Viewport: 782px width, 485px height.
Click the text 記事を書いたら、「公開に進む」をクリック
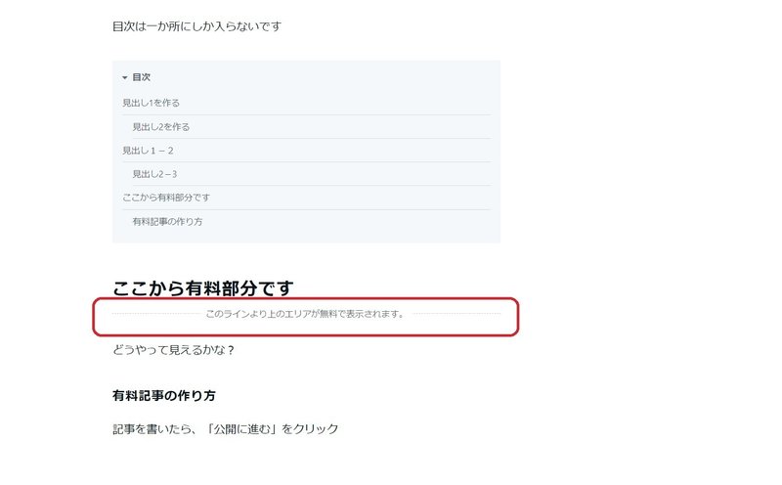226,429
